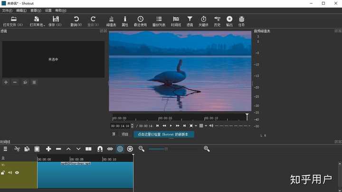
Task: Switch to the Source tab under the player
Action: 114,134
